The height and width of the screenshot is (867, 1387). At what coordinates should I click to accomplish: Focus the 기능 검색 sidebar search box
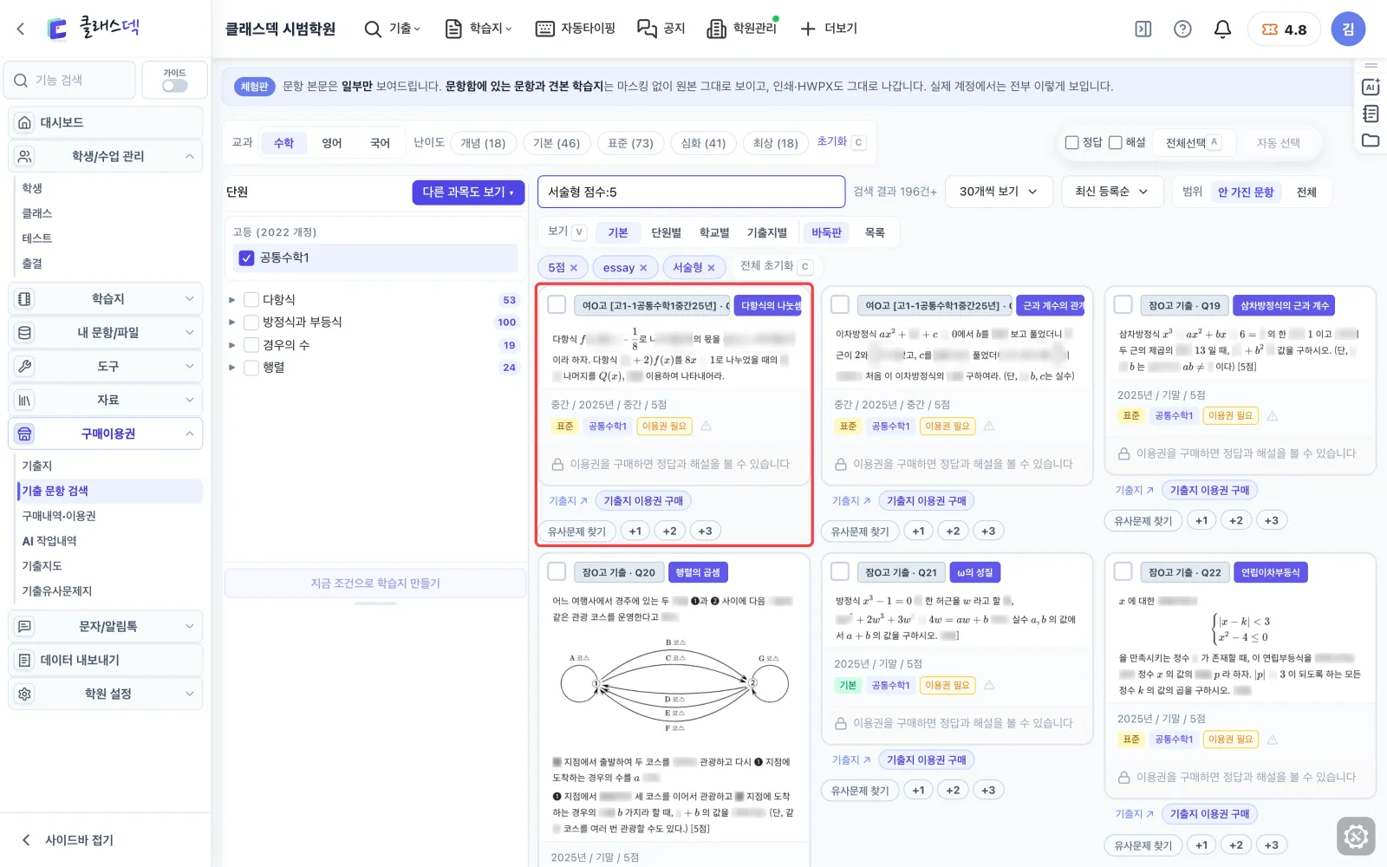pos(70,81)
